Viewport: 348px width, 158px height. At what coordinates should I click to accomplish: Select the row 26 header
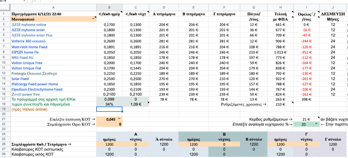tap(5, 144)
